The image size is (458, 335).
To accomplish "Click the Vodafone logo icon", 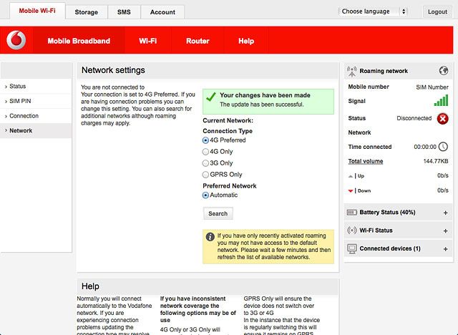I will coord(16,40).
